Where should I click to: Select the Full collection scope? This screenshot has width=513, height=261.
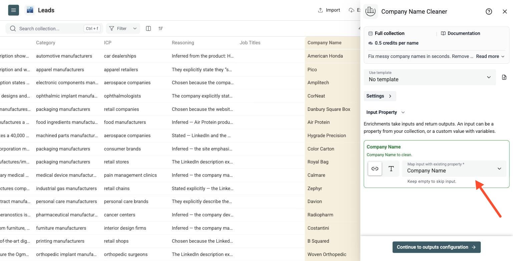(386, 33)
